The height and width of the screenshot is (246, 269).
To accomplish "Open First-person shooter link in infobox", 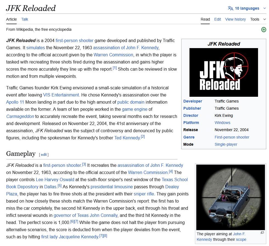I will [232, 137].
